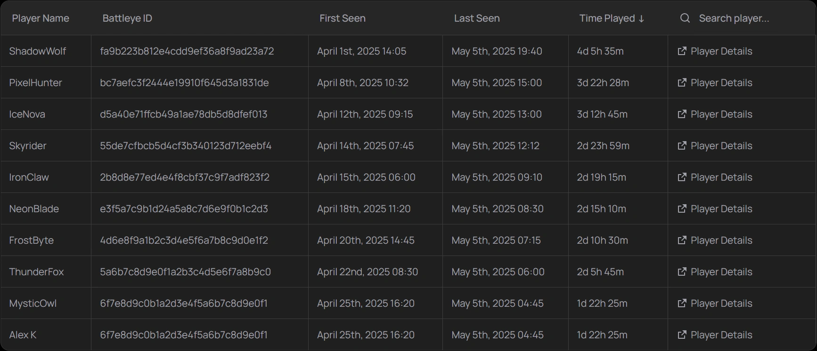Click external link icon for PixelHunter
Screen dimensions: 817x351
coord(682,83)
